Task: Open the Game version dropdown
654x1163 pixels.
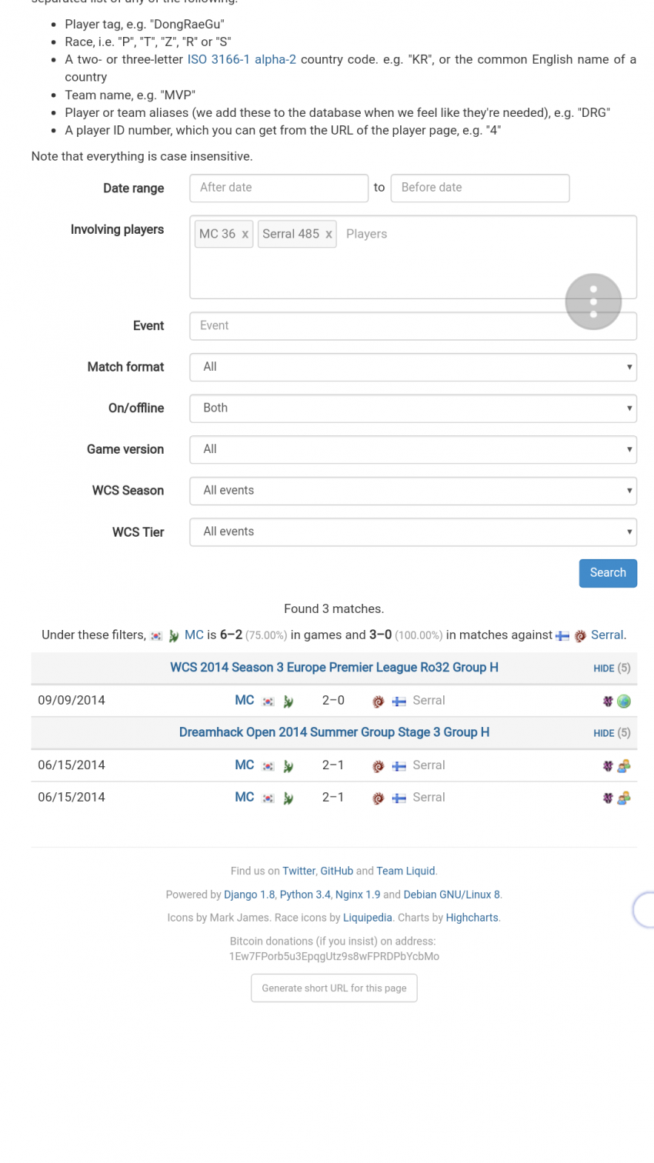Action: pyautogui.click(x=413, y=449)
